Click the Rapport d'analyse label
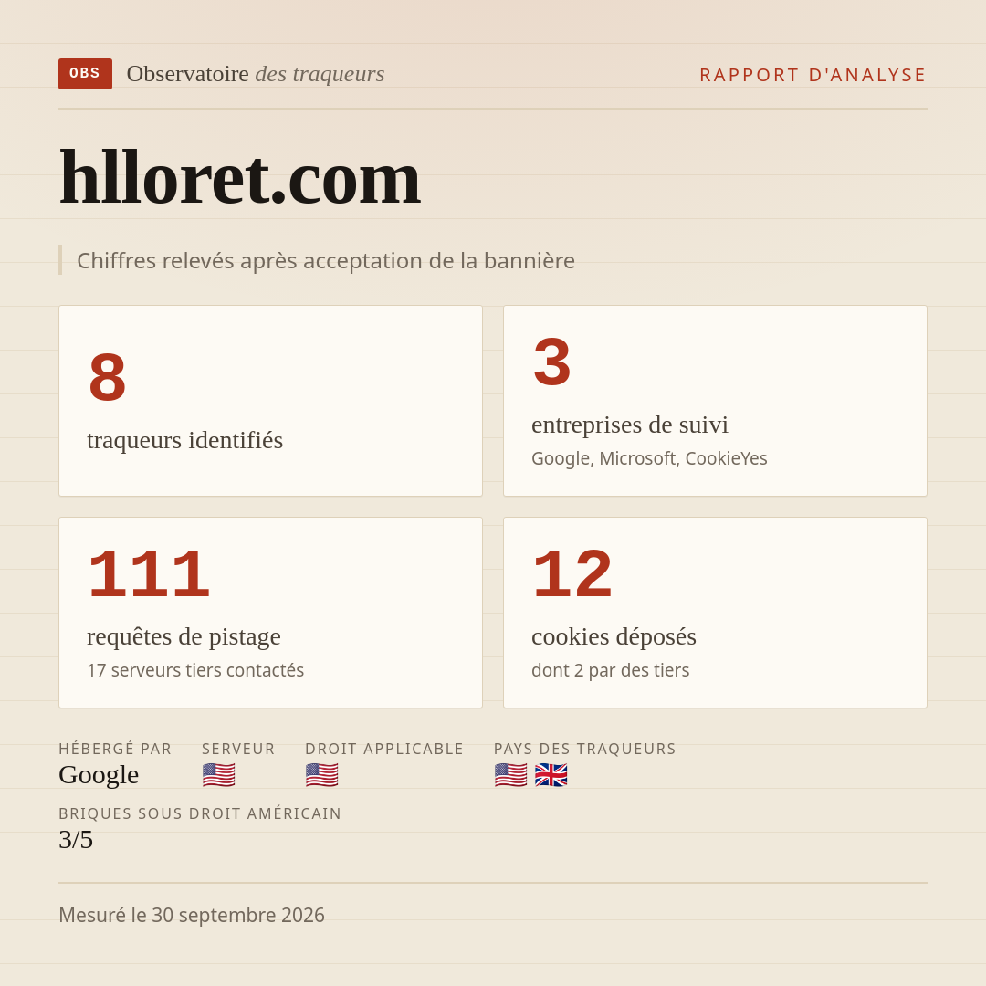This screenshot has width=986, height=986. [x=813, y=75]
